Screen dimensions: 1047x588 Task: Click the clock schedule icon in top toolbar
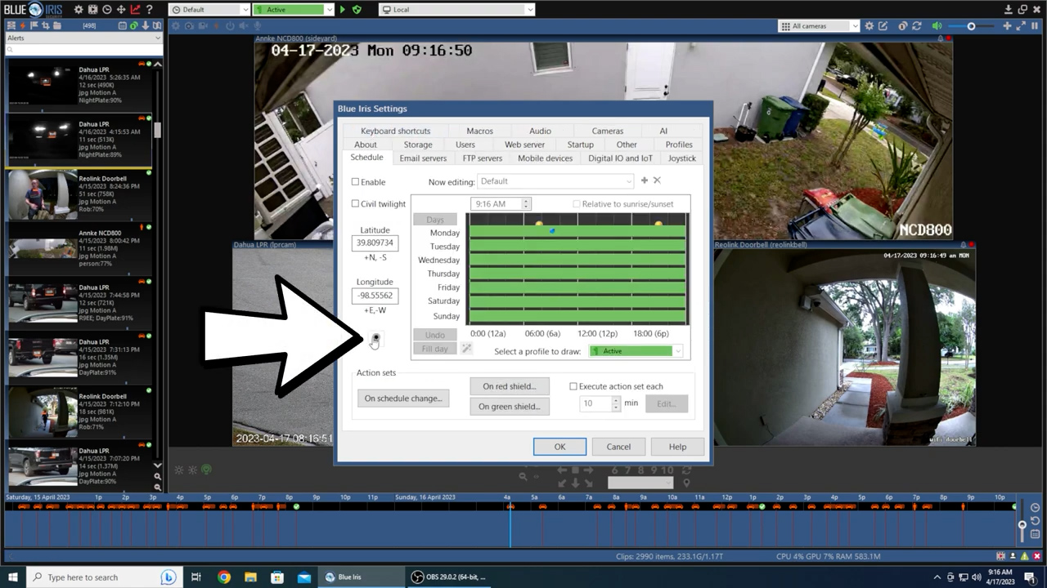pyautogui.click(x=107, y=10)
